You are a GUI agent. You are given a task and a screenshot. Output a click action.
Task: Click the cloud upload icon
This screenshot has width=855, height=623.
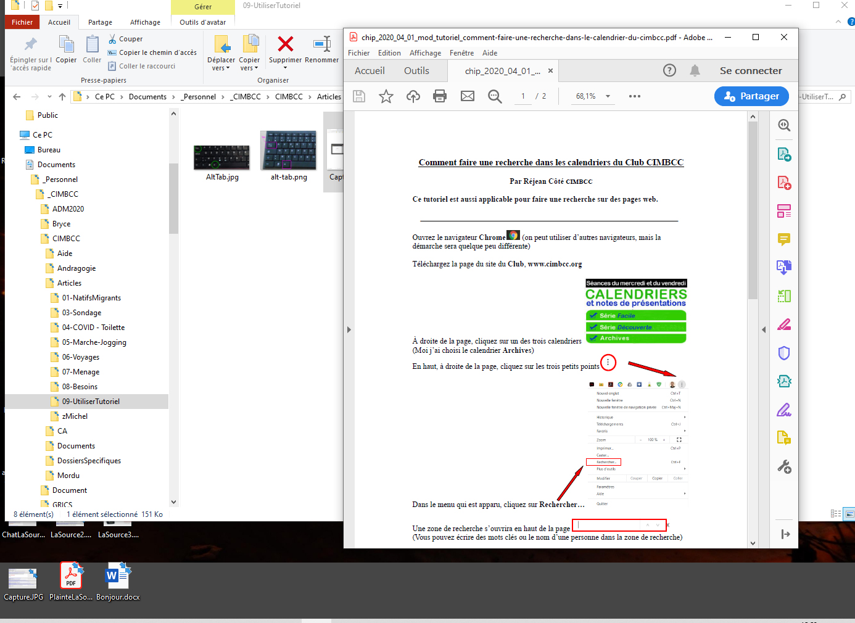pyautogui.click(x=413, y=96)
